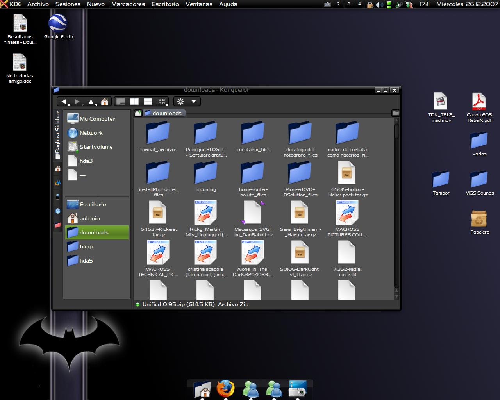
Task: Go forward with the right arrow button
Action: pyautogui.click(x=77, y=102)
